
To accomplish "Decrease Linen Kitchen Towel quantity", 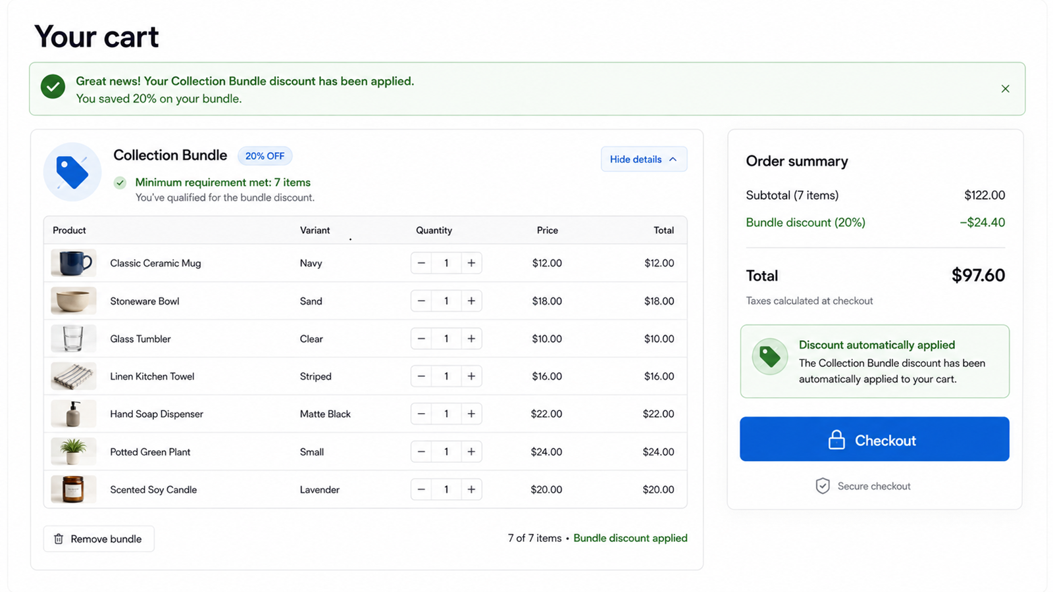I will (421, 376).
